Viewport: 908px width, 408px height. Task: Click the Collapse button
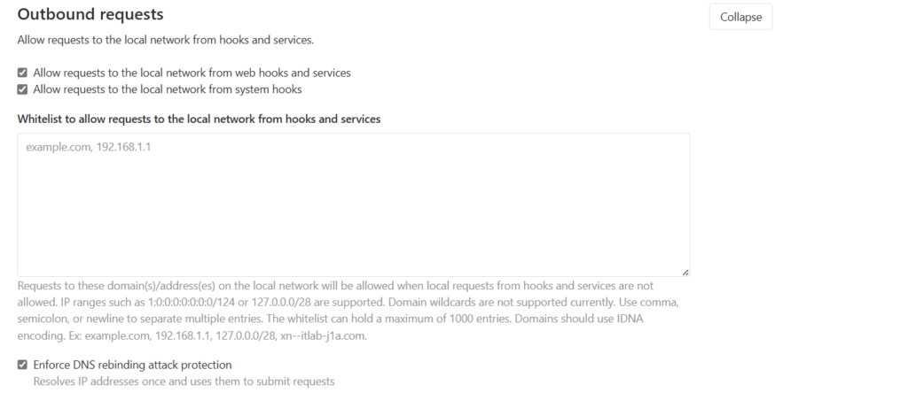point(740,17)
